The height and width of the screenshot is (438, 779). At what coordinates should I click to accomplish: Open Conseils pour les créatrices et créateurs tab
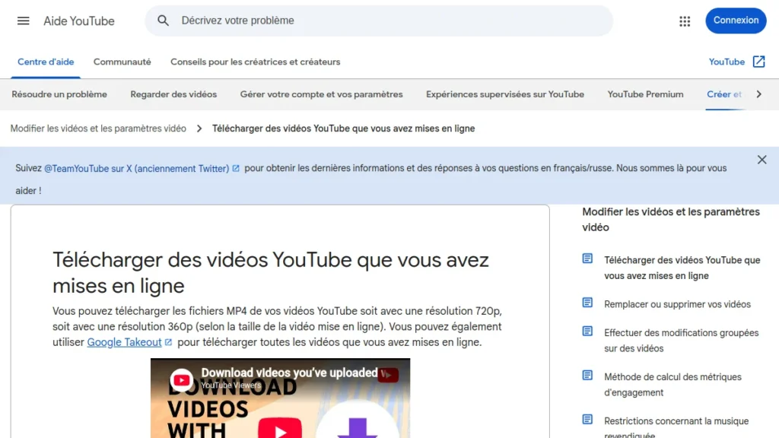click(256, 62)
